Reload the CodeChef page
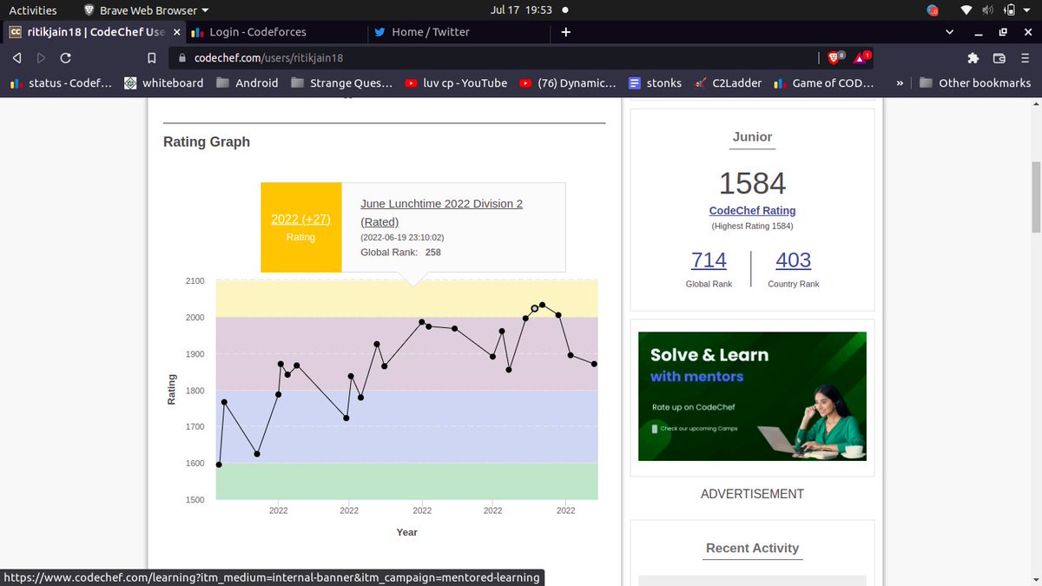 click(65, 58)
